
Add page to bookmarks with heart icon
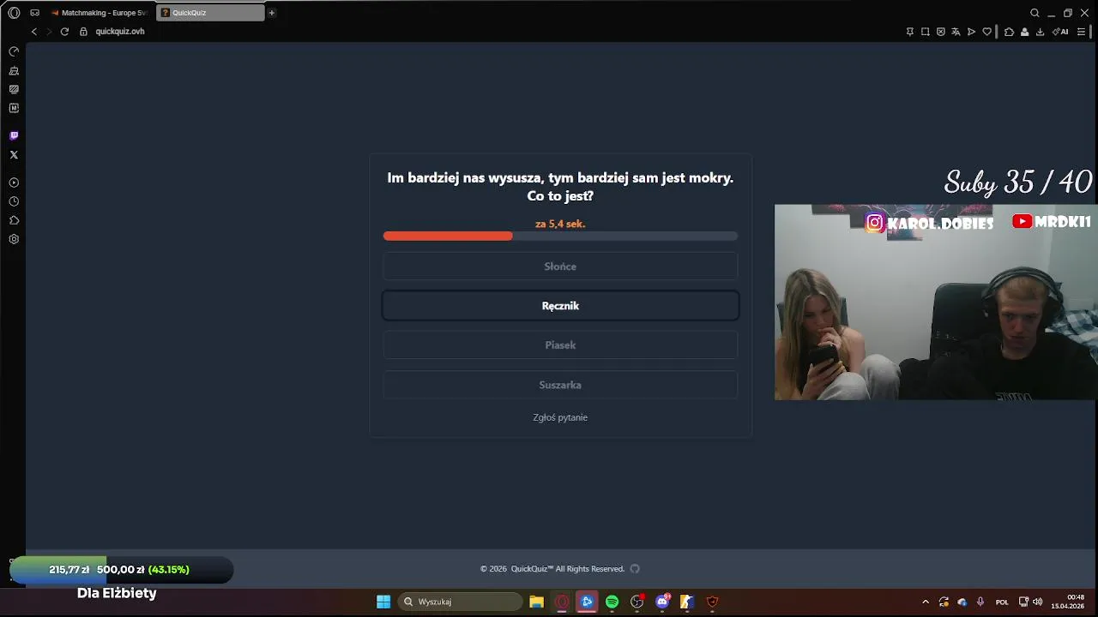(x=986, y=32)
